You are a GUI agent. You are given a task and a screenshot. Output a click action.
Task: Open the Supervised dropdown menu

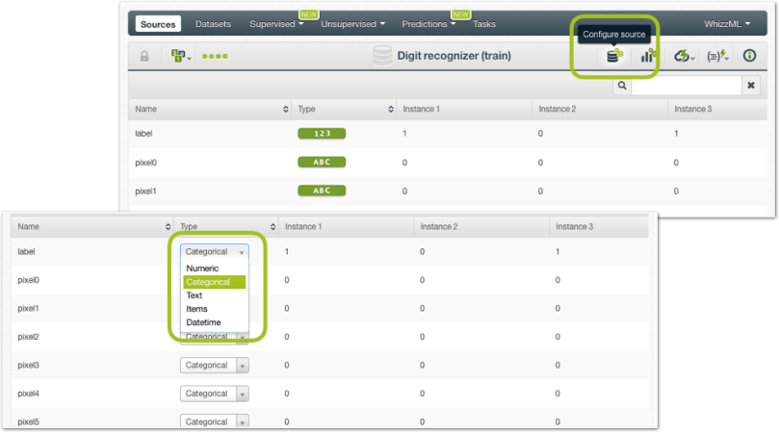276,23
